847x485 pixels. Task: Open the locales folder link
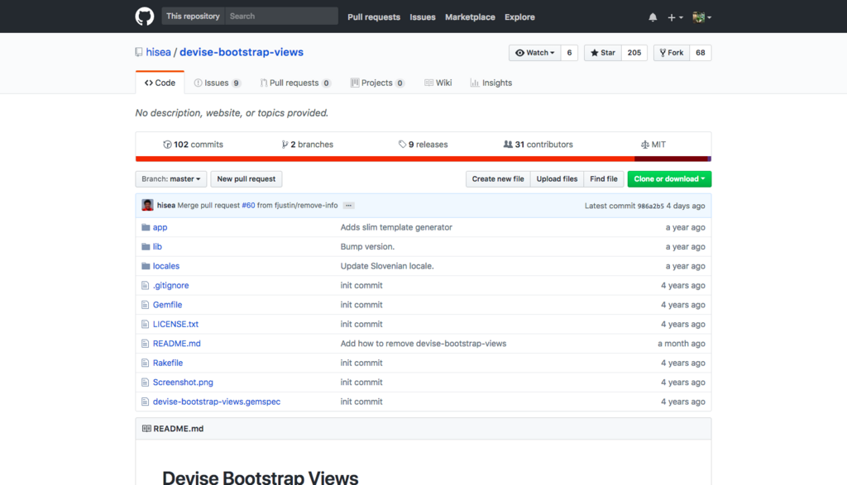coord(165,266)
